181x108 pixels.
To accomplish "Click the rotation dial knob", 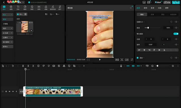I will (x=163, y=44).
